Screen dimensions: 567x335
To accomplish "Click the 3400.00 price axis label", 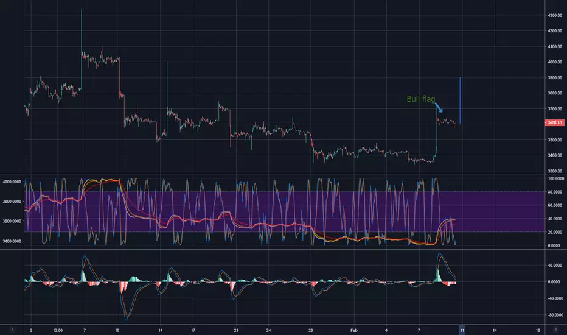I will click(x=555, y=155).
